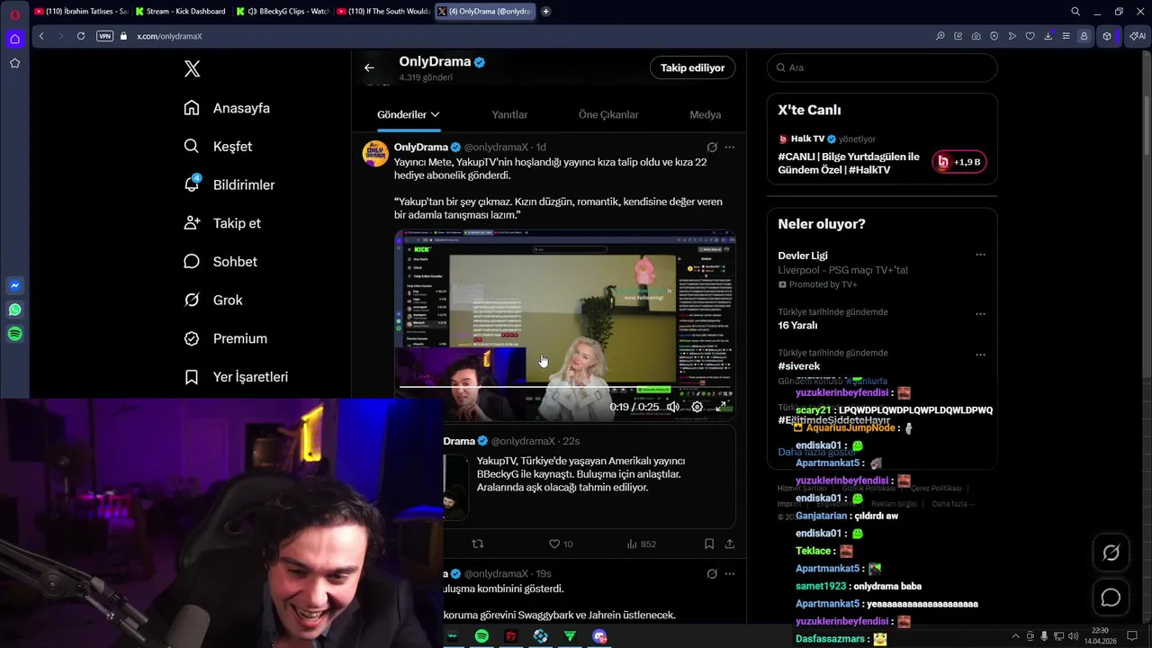Switch to the Yanıtlar tab

click(x=509, y=114)
